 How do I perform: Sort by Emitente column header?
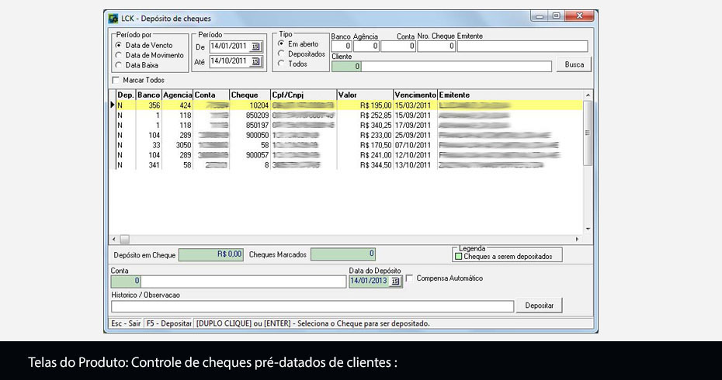[x=510, y=95]
